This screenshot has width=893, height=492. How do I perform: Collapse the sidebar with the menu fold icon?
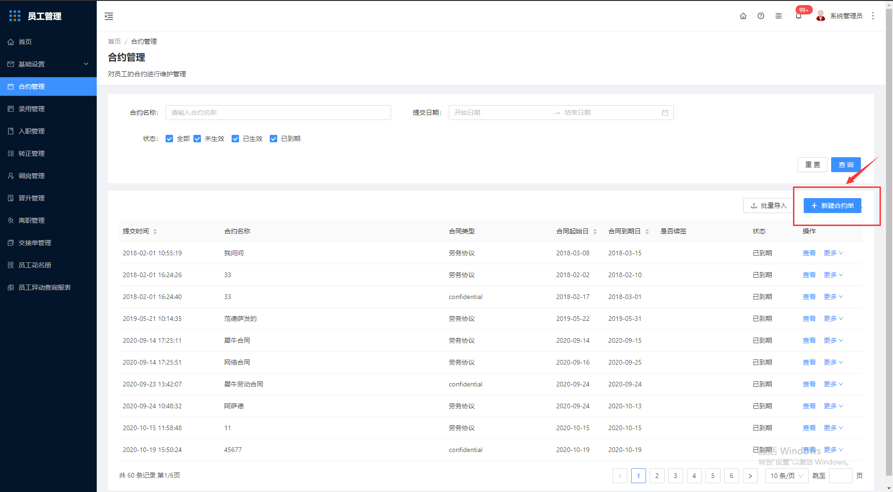tap(109, 16)
